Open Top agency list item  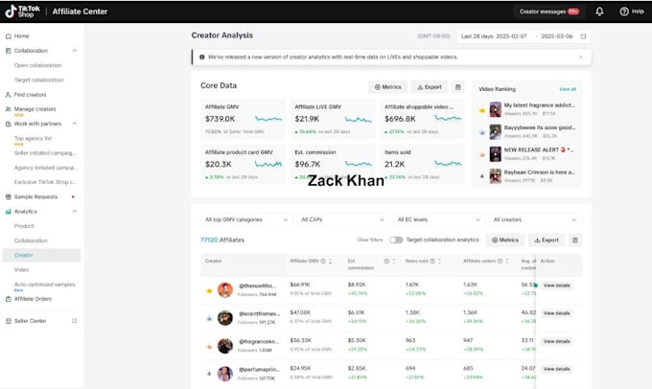click(x=33, y=138)
